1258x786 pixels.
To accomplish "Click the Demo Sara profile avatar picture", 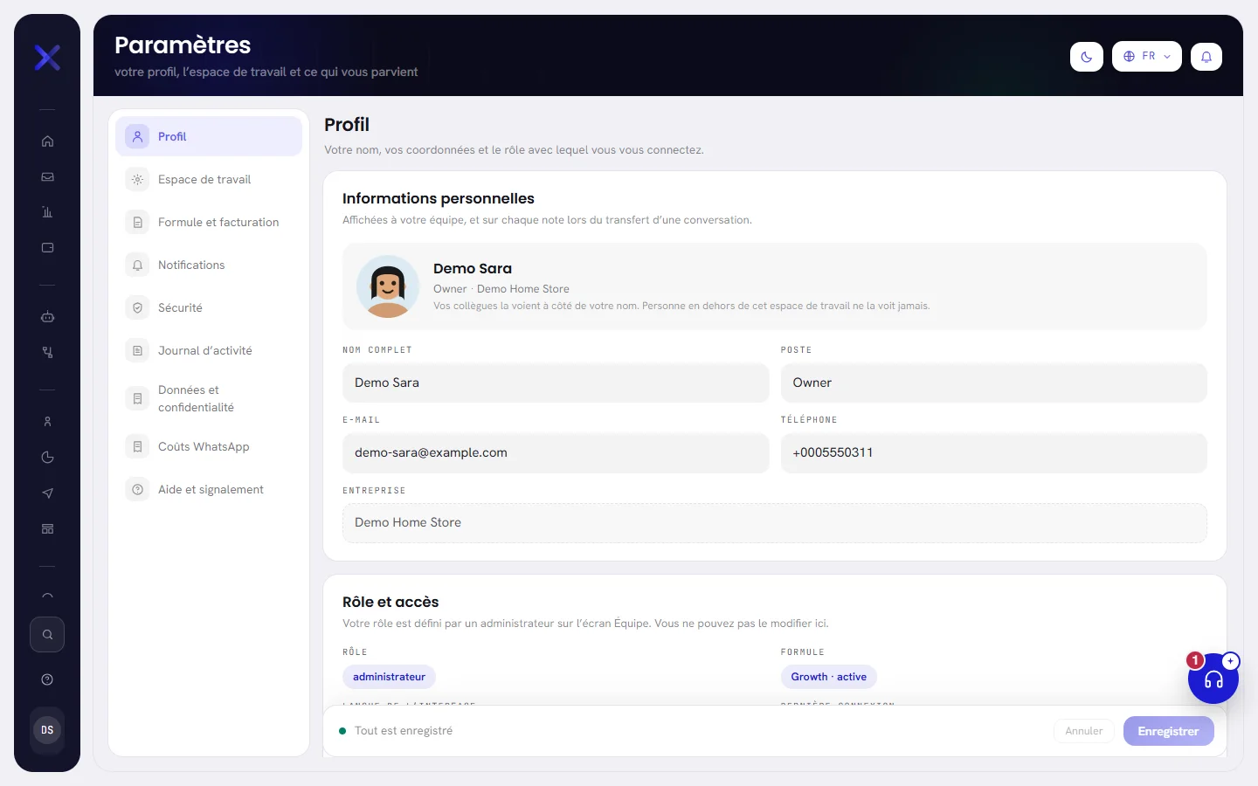I will (388, 286).
